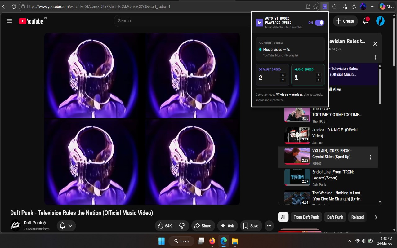Open the Daft Punk channel name link
This screenshot has width=397, height=248.
pyautogui.click(x=33, y=223)
